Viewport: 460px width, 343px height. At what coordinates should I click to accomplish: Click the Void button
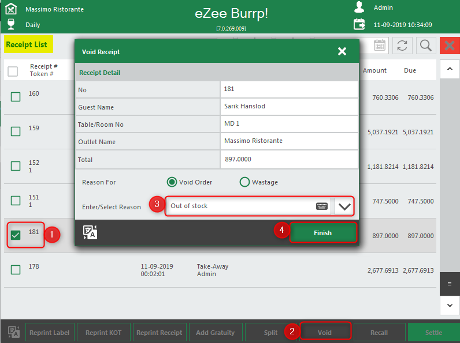(x=325, y=333)
